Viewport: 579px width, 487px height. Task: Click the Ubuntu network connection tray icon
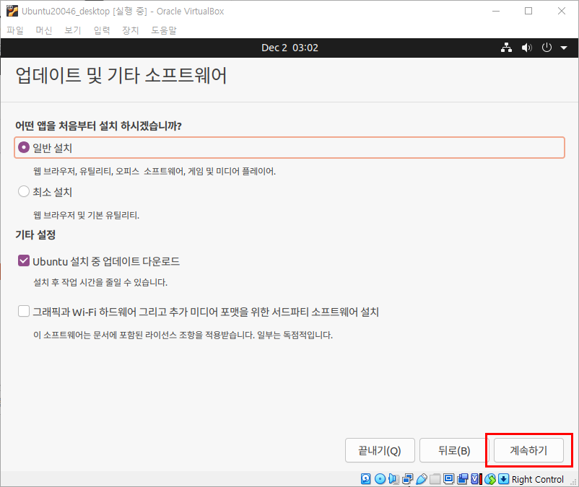(506, 48)
